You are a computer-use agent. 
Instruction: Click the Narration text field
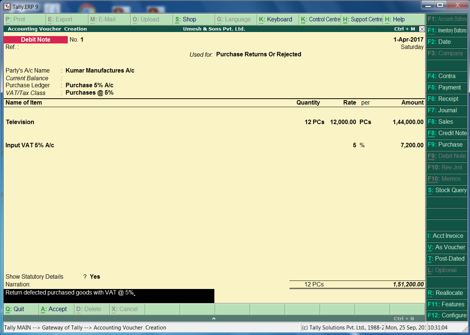pyautogui.click(x=109, y=296)
